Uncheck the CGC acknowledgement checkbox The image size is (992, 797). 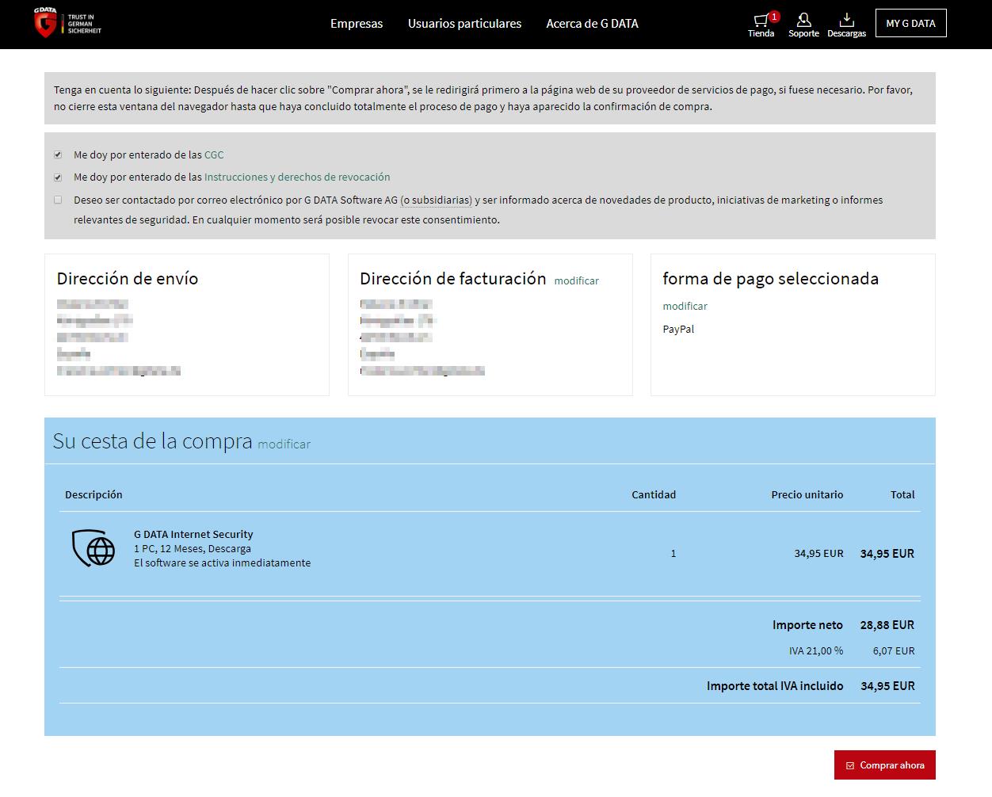(58, 155)
